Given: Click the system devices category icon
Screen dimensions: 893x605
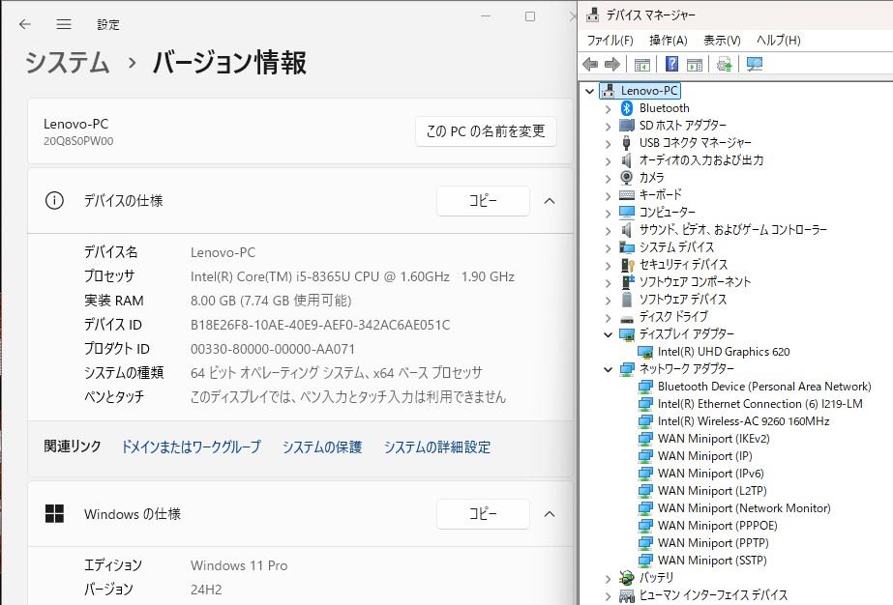Looking at the screenshot, I should click(x=627, y=247).
